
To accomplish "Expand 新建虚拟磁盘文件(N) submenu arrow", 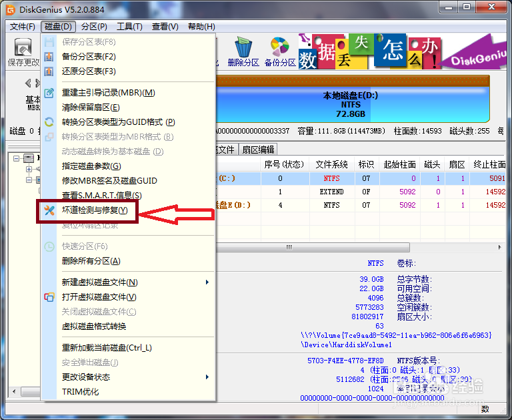I will (207, 282).
